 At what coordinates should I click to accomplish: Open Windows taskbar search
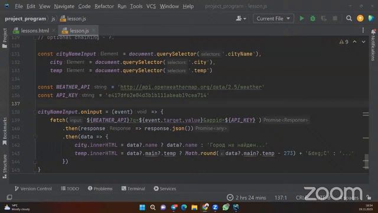click(152, 208)
